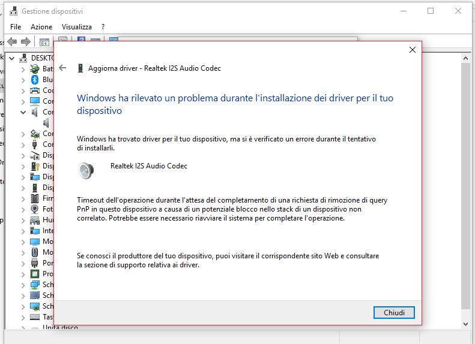Viewport: 475px width, 344px height.
Task: Select the child speaker device under the audio category
Action: click(46, 123)
